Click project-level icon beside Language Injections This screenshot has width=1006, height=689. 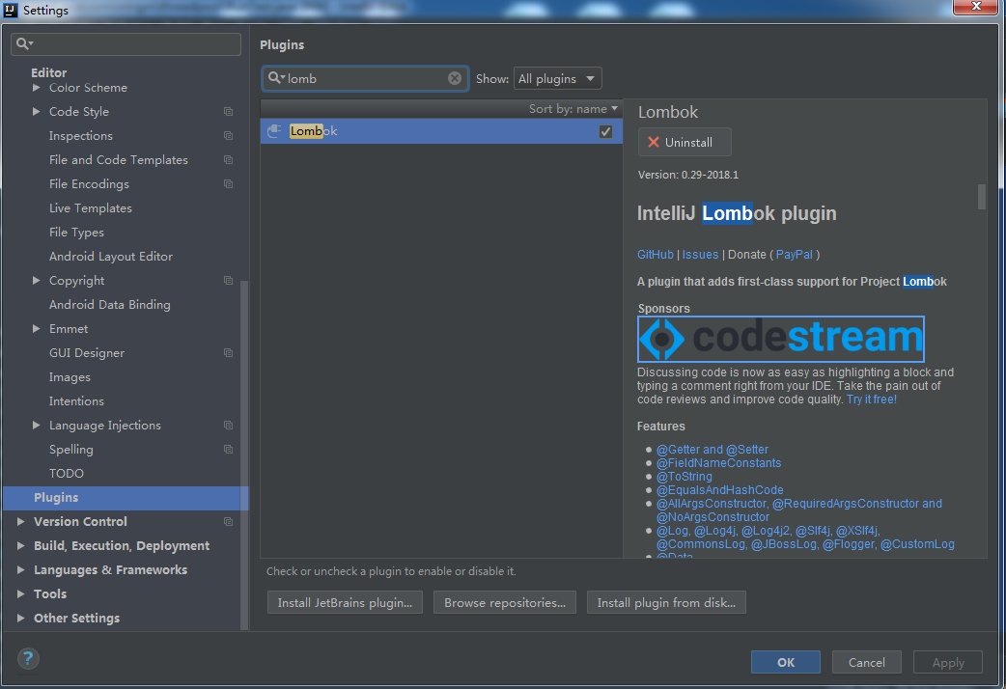click(228, 426)
